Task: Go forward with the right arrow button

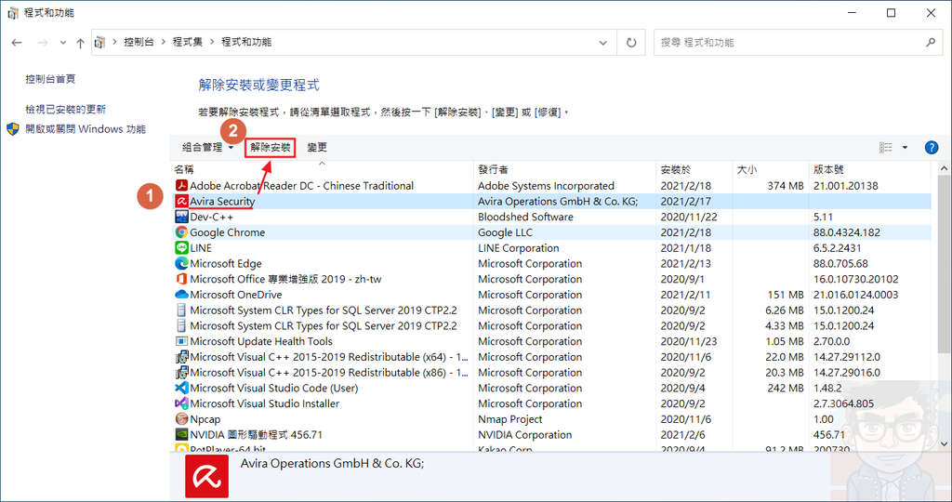Action: [43, 43]
